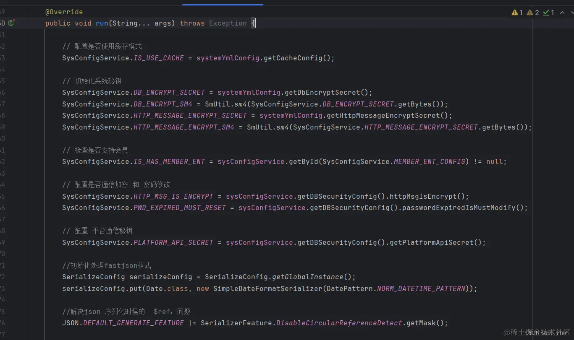Click the comment 检查是否支持会员

(95, 150)
